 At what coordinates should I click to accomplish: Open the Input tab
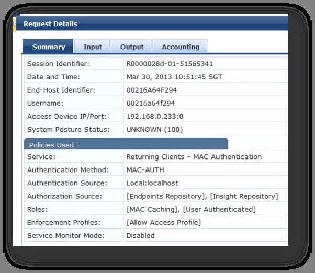tap(93, 47)
